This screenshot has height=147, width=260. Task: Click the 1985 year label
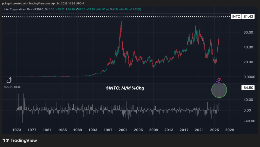click(x=62, y=130)
